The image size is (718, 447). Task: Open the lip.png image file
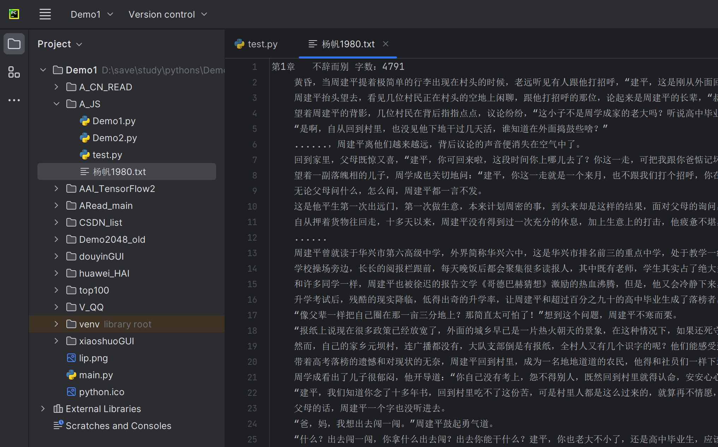[x=93, y=358]
